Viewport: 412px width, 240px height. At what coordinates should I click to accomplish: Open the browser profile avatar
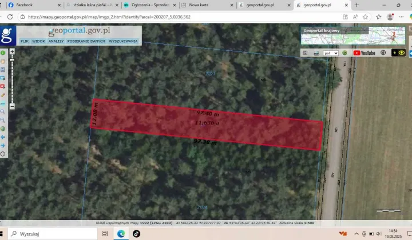click(x=390, y=17)
